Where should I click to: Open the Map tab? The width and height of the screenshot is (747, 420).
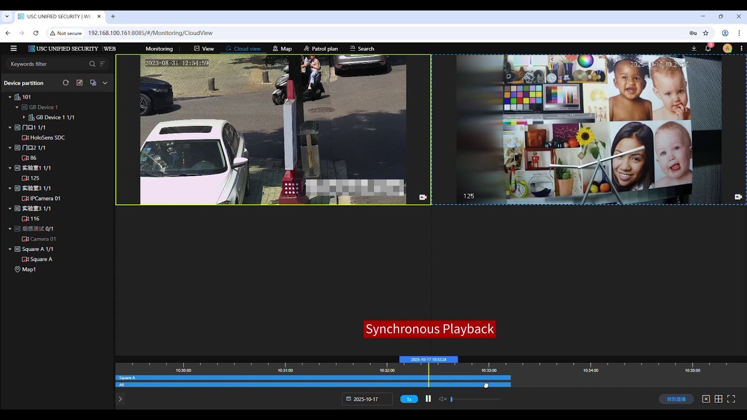(282, 49)
